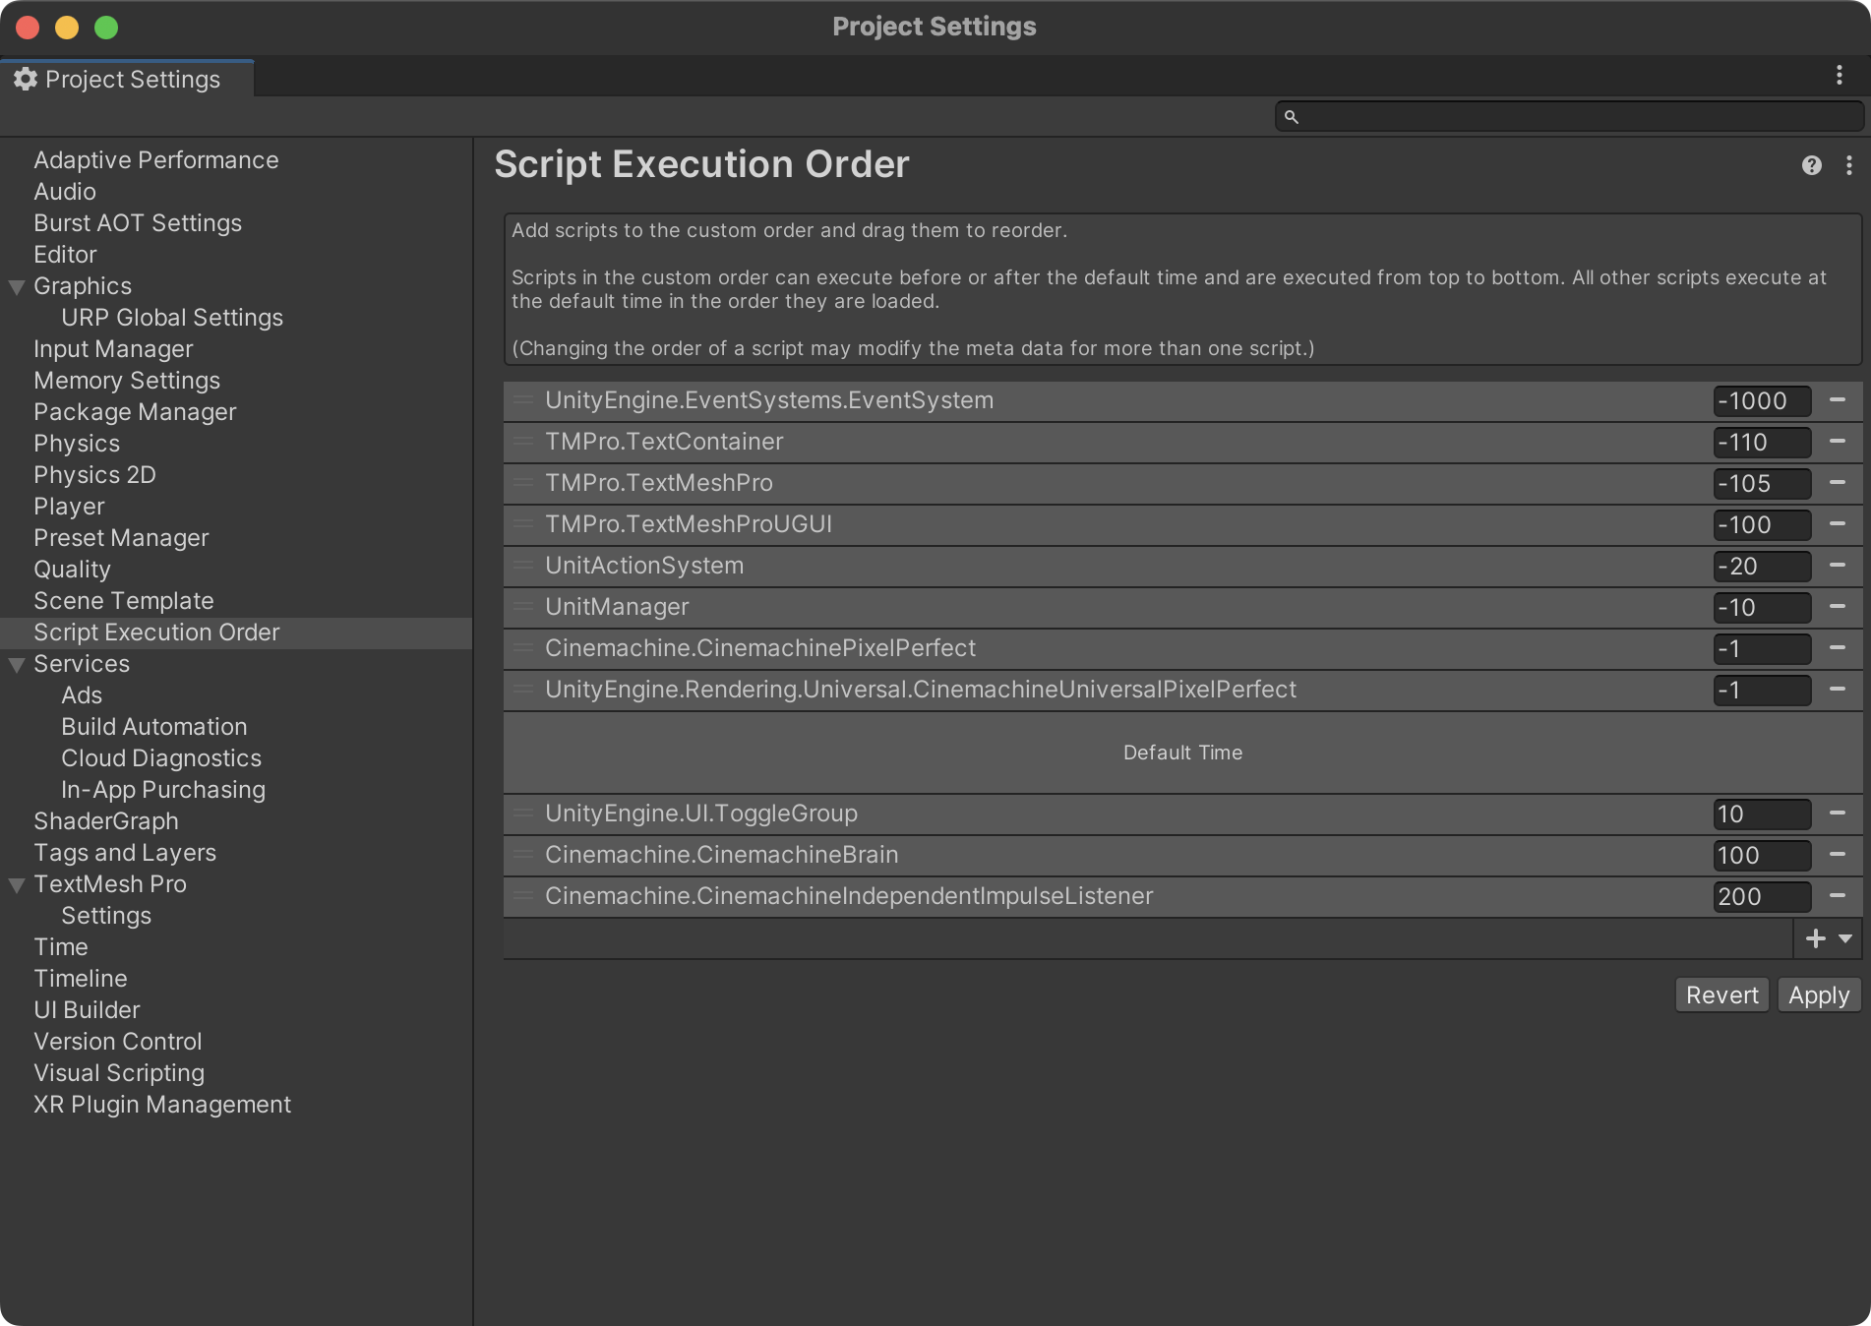
Task: Collapse the Graphics section in the sidebar
Action: coord(16,286)
